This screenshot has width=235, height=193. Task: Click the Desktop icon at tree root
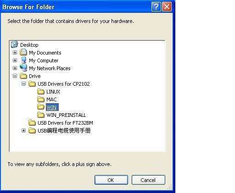14,44
